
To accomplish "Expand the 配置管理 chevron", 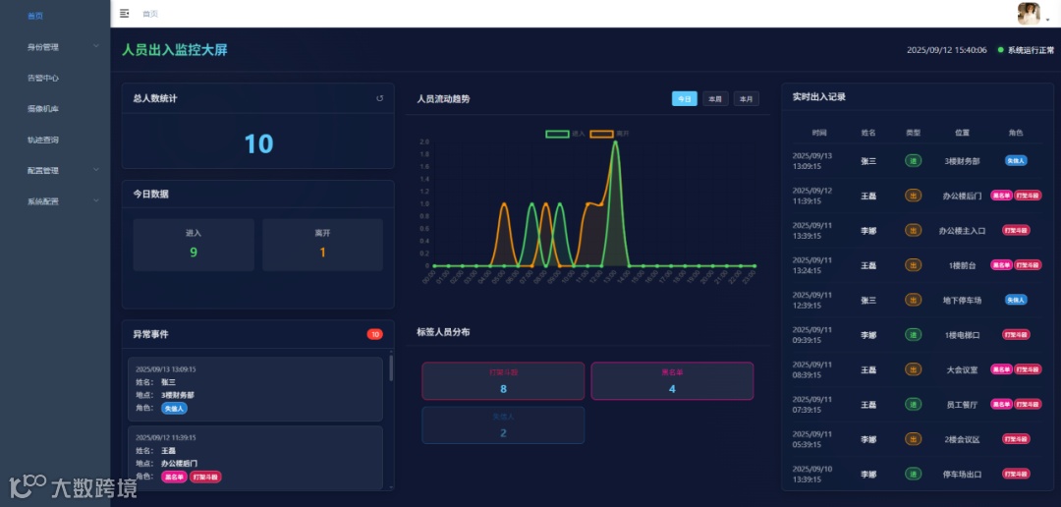I will (x=96, y=170).
